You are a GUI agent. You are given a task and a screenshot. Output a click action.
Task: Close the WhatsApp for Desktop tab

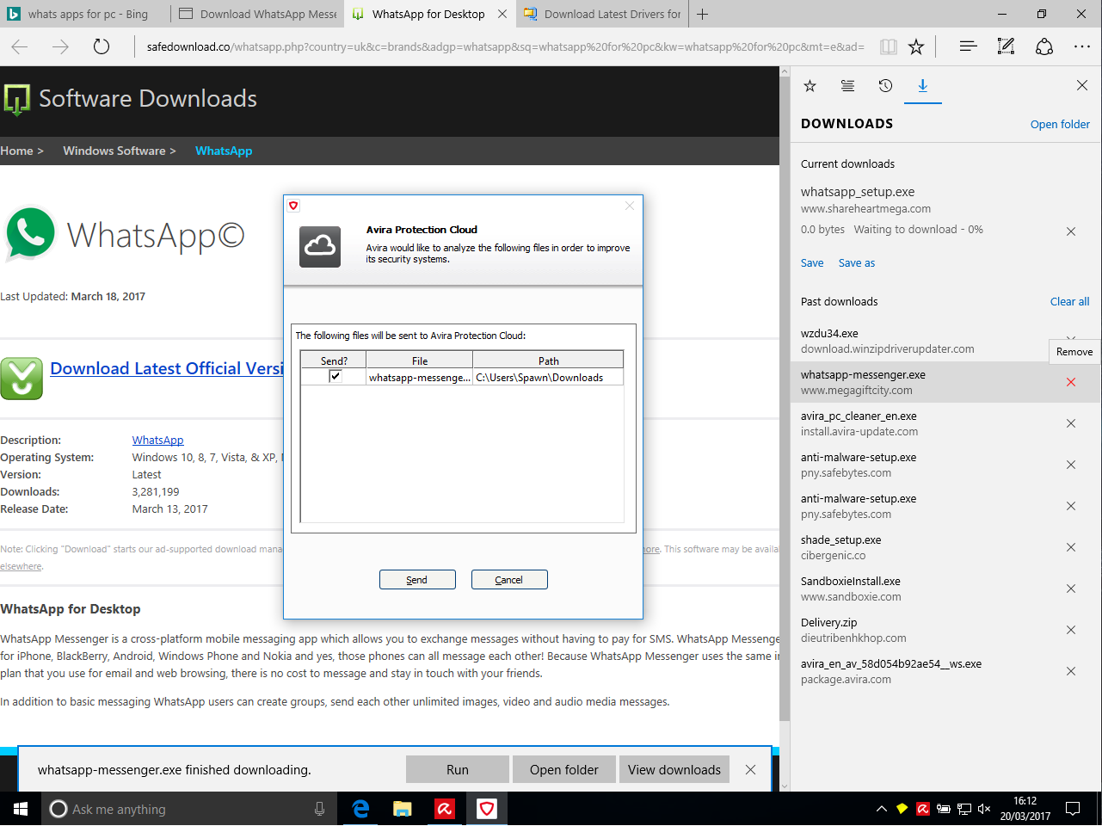(502, 14)
